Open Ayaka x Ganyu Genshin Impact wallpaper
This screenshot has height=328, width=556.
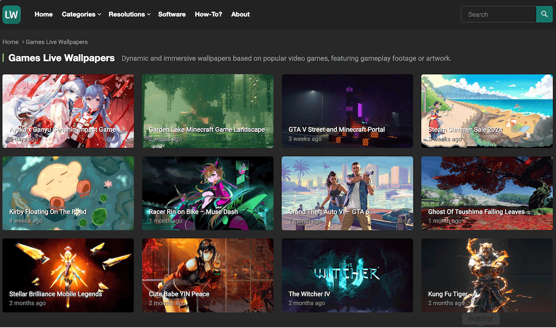[68, 111]
